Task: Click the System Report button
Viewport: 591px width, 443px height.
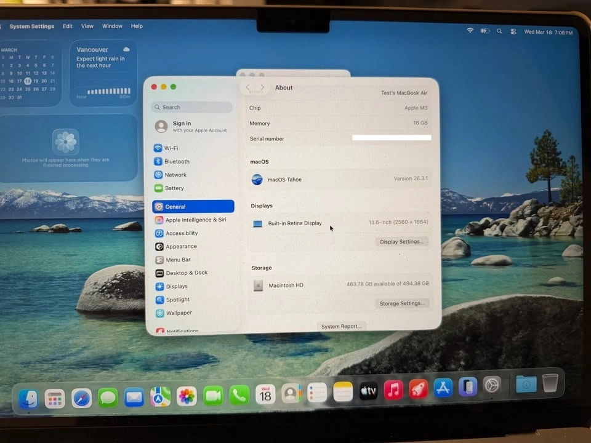Action: (341, 326)
